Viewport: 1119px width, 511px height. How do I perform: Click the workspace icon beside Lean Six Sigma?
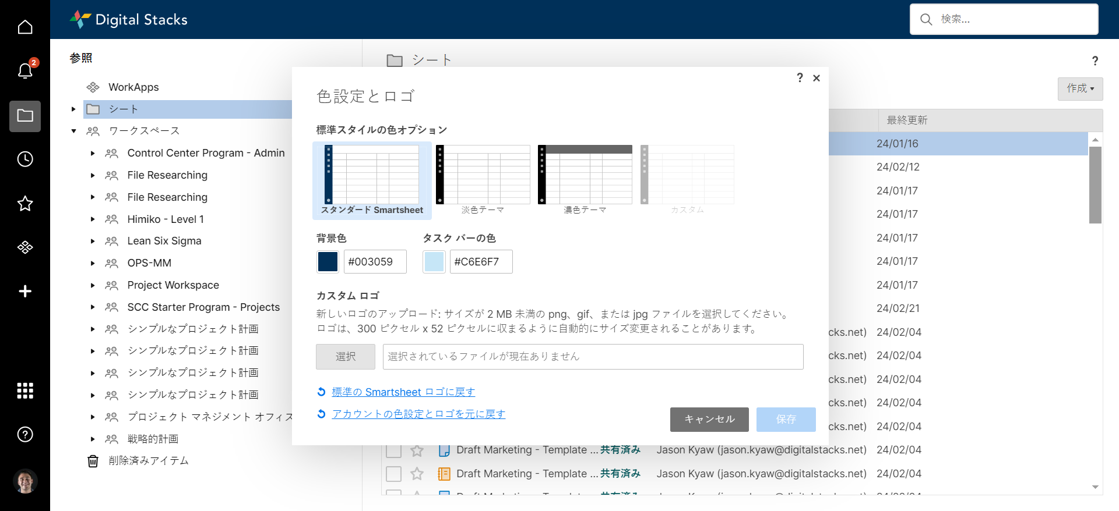111,241
